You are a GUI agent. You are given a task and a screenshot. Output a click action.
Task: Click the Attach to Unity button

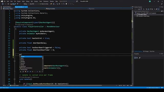click(44, 4)
